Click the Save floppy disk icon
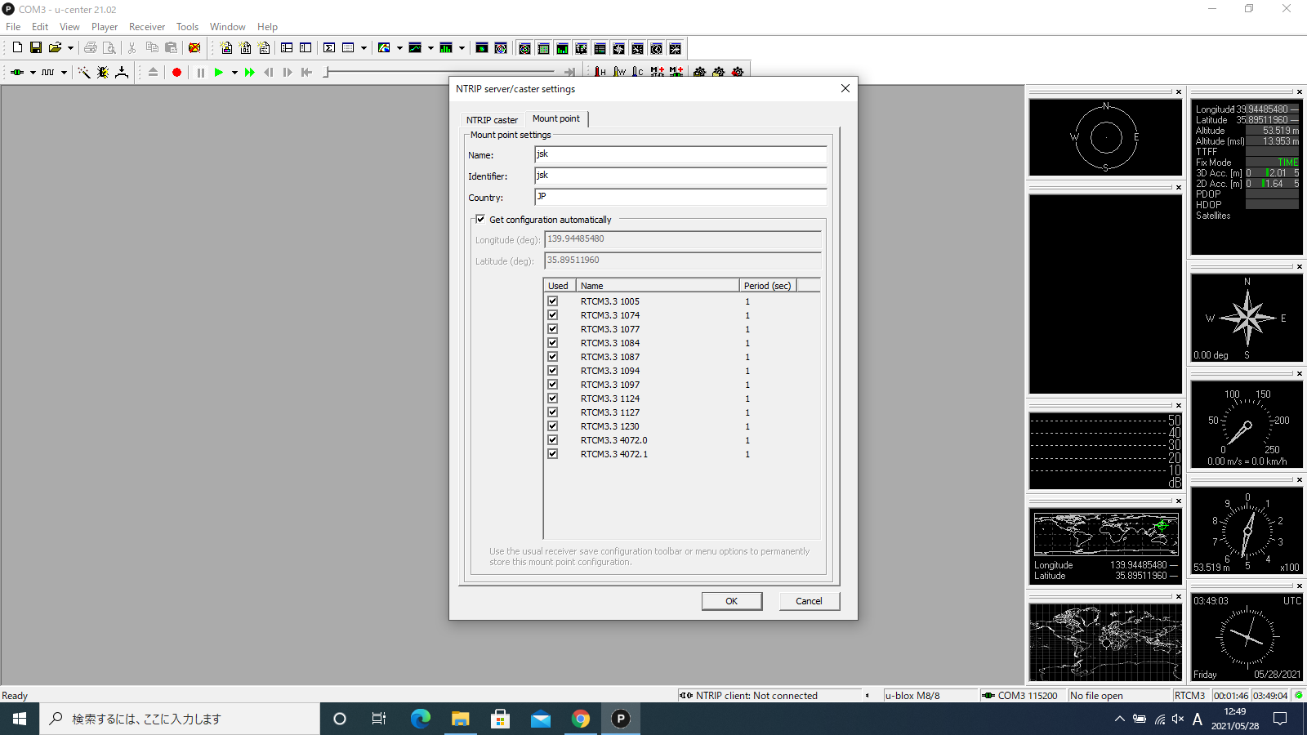 pyautogui.click(x=36, y=48)
